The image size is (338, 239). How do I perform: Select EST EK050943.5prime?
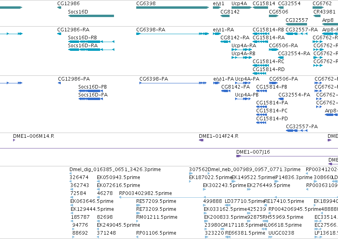(x=98, y=181)
